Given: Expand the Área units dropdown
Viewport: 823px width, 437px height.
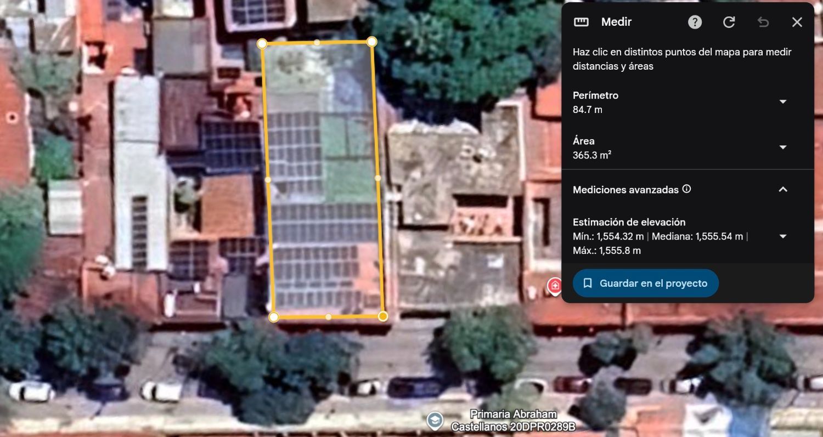Looking at the screenshot, I should 783,147.
